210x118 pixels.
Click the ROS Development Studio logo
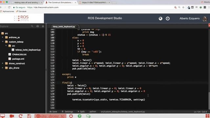[x=21, y=18]
